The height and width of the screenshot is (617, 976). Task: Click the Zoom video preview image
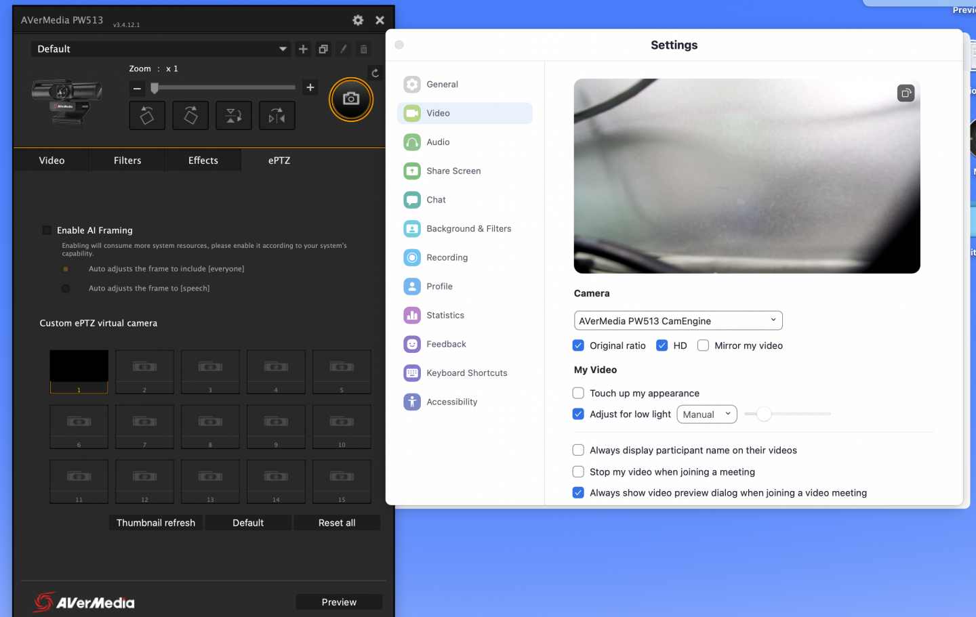tap(747, 176)
